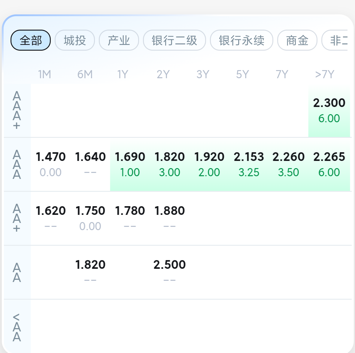The height and width of the screenshot is (353, 355).
Task: Open the 产业 category tab
Action: tap(119, 40)
